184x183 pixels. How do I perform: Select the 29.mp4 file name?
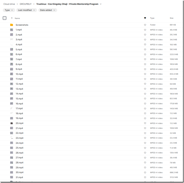[x=20, y=167]
